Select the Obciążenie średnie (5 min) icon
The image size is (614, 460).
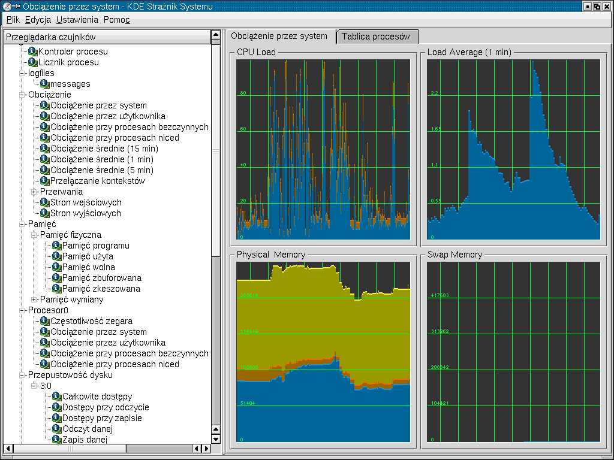click(x=44, y=170)
